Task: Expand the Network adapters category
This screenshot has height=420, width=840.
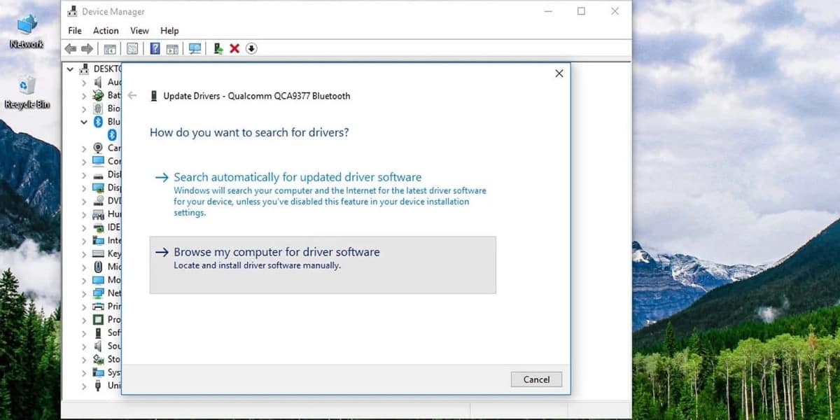Action: 84,293
